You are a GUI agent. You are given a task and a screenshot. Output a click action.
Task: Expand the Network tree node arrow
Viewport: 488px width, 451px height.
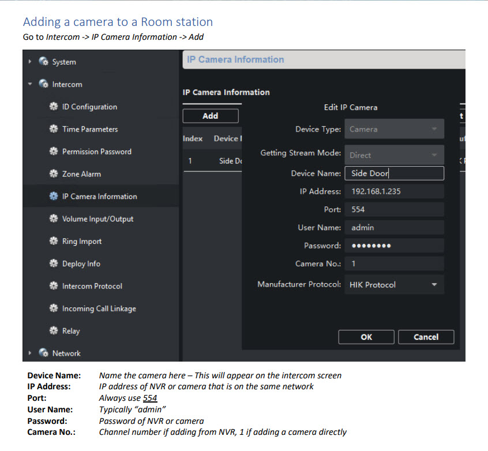(30, 353)
